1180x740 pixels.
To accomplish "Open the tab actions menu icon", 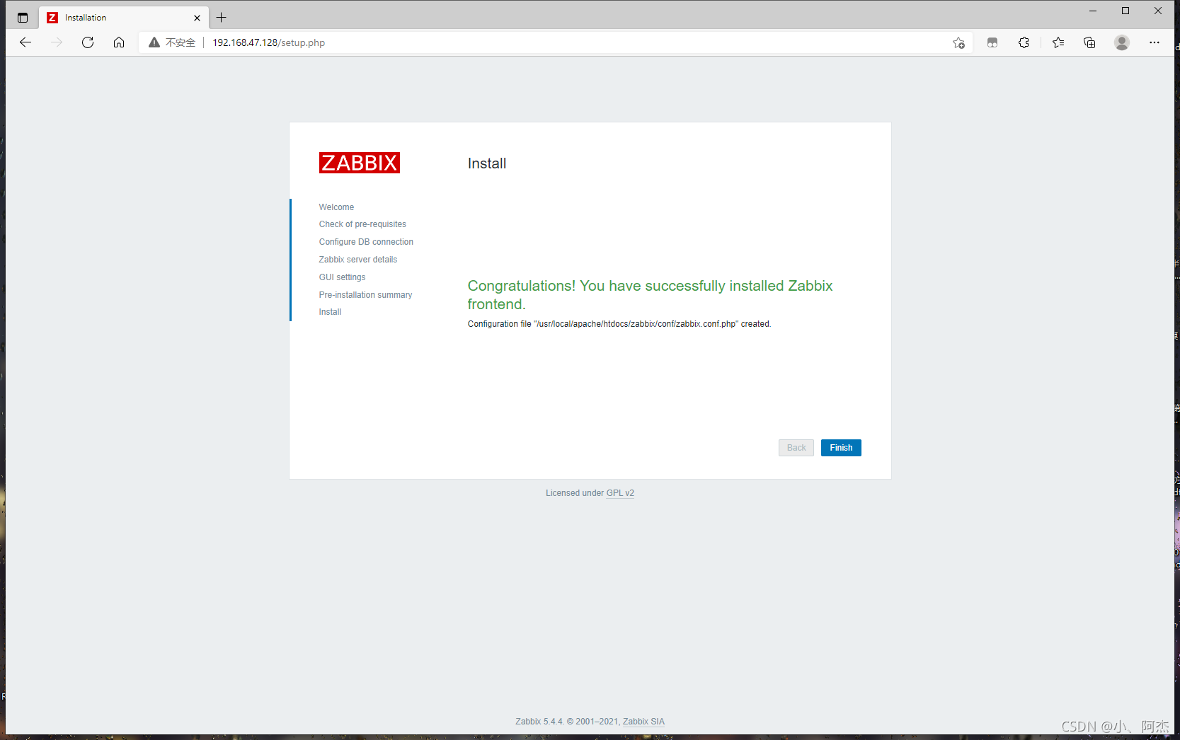I will point(23,18).
